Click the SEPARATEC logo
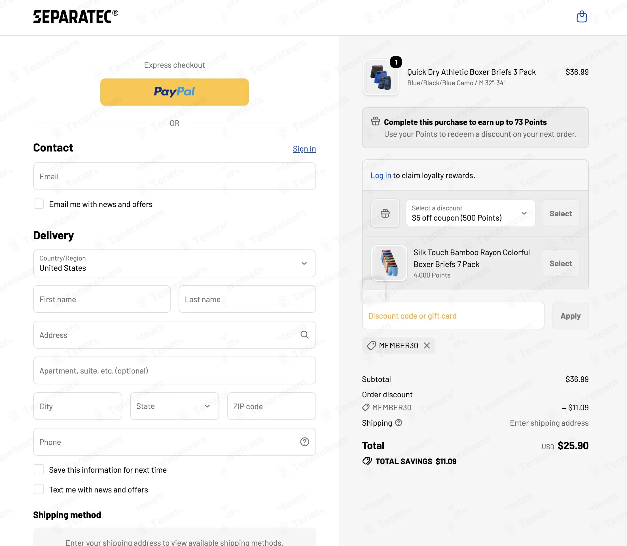Image resolution: width=627 pixels, height=546 pixels. [x=75, y=17]
